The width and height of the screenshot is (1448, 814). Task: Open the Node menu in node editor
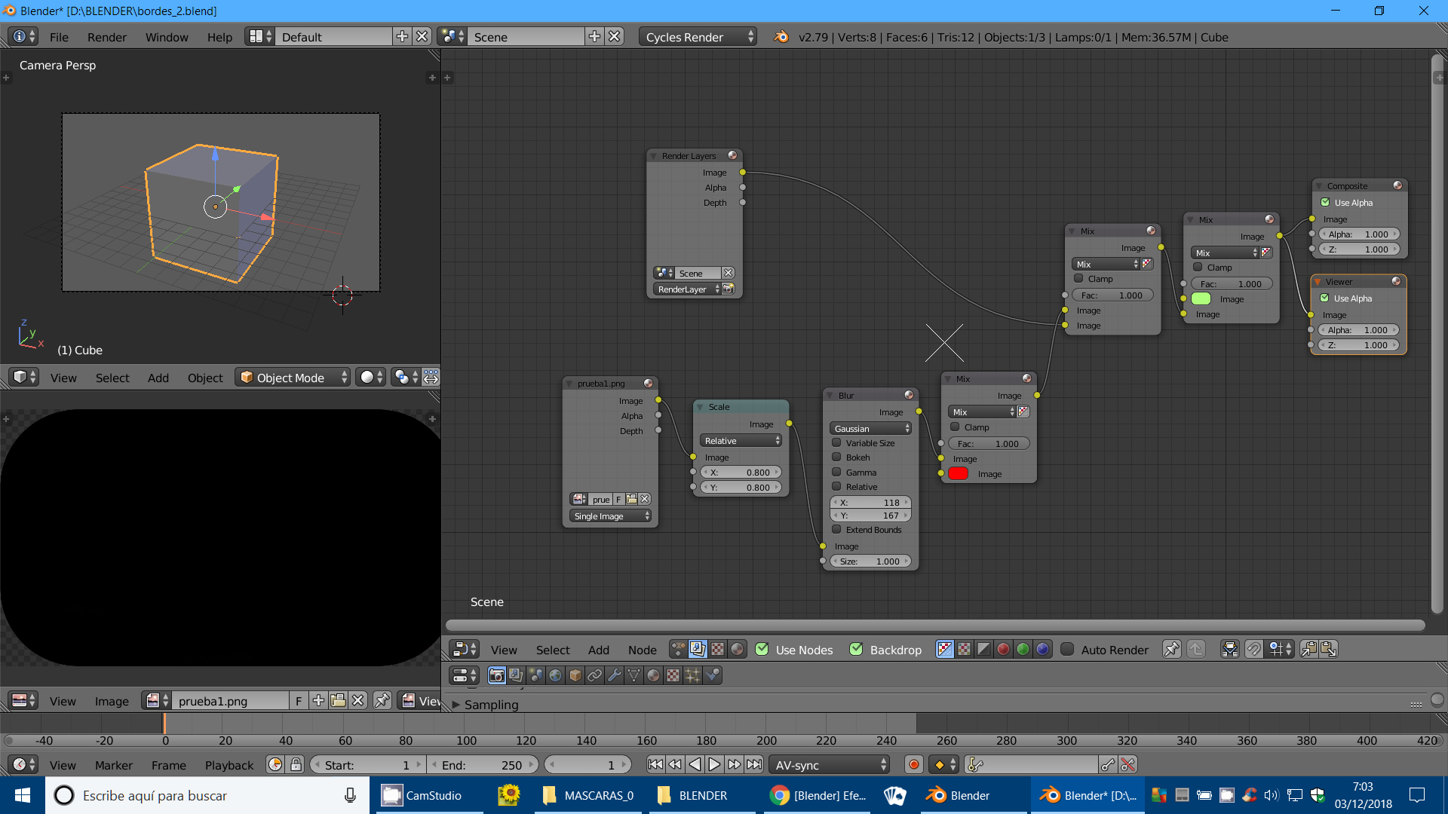[642, 650]
